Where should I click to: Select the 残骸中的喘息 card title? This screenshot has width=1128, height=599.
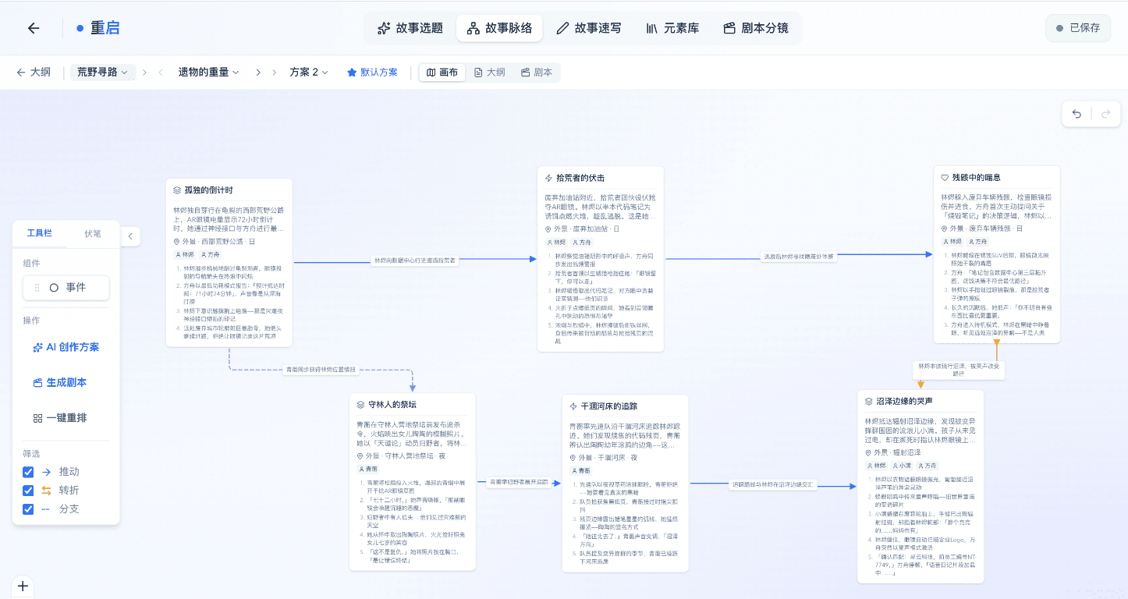976,178
